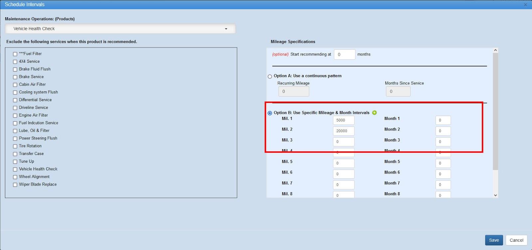This screenshot has width=532, height=250.
Task: Select Option B specific intervals radio
Action: pos(270,113)
